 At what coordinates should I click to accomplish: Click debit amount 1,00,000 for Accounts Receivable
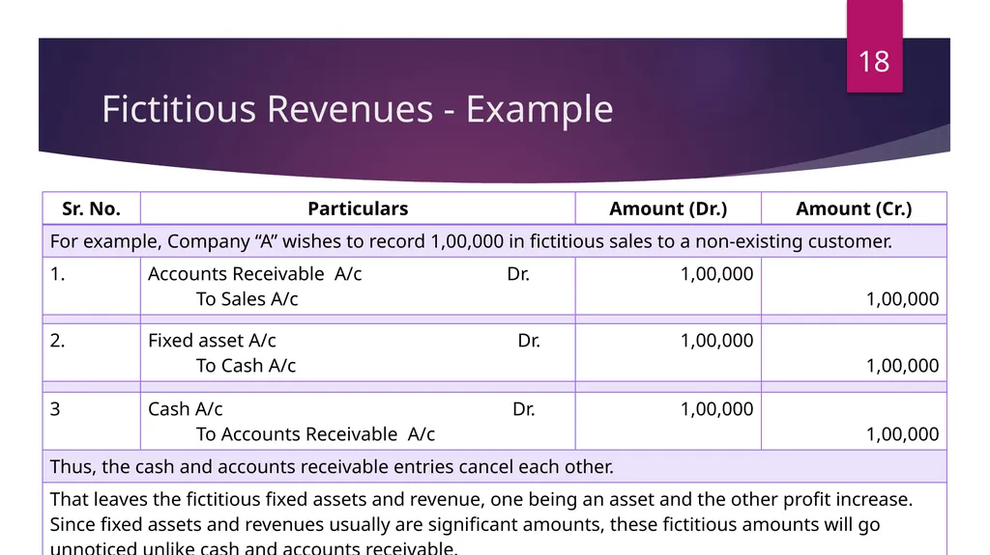(716, 274)
